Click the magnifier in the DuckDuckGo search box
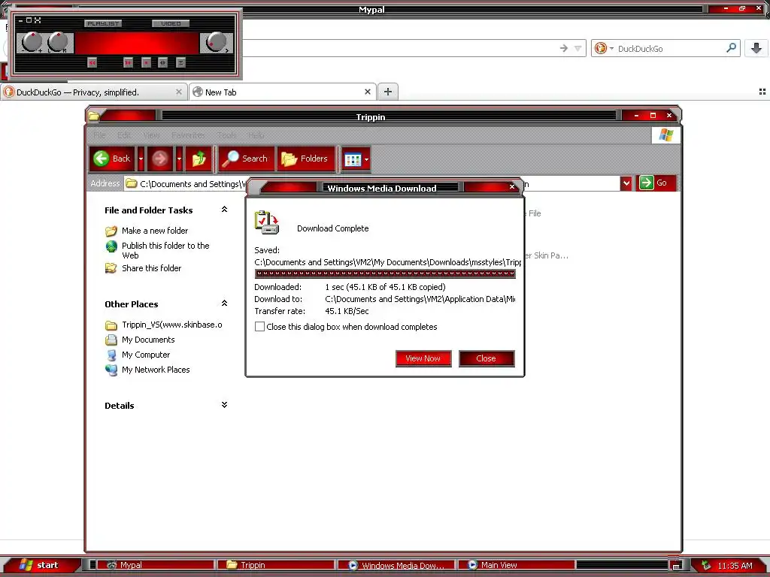Image resolution: width=770 pixels, height=577 pixels. [731, 47]
